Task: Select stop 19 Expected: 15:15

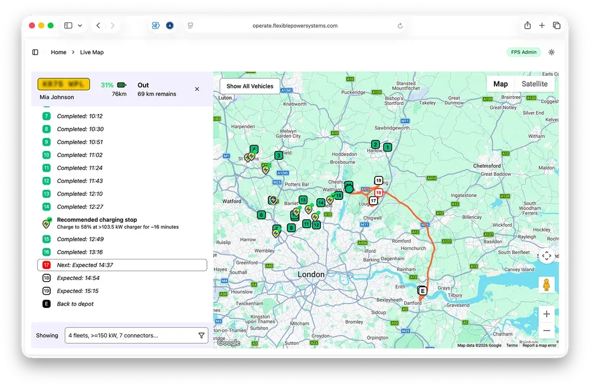Action: pos(122,291)
